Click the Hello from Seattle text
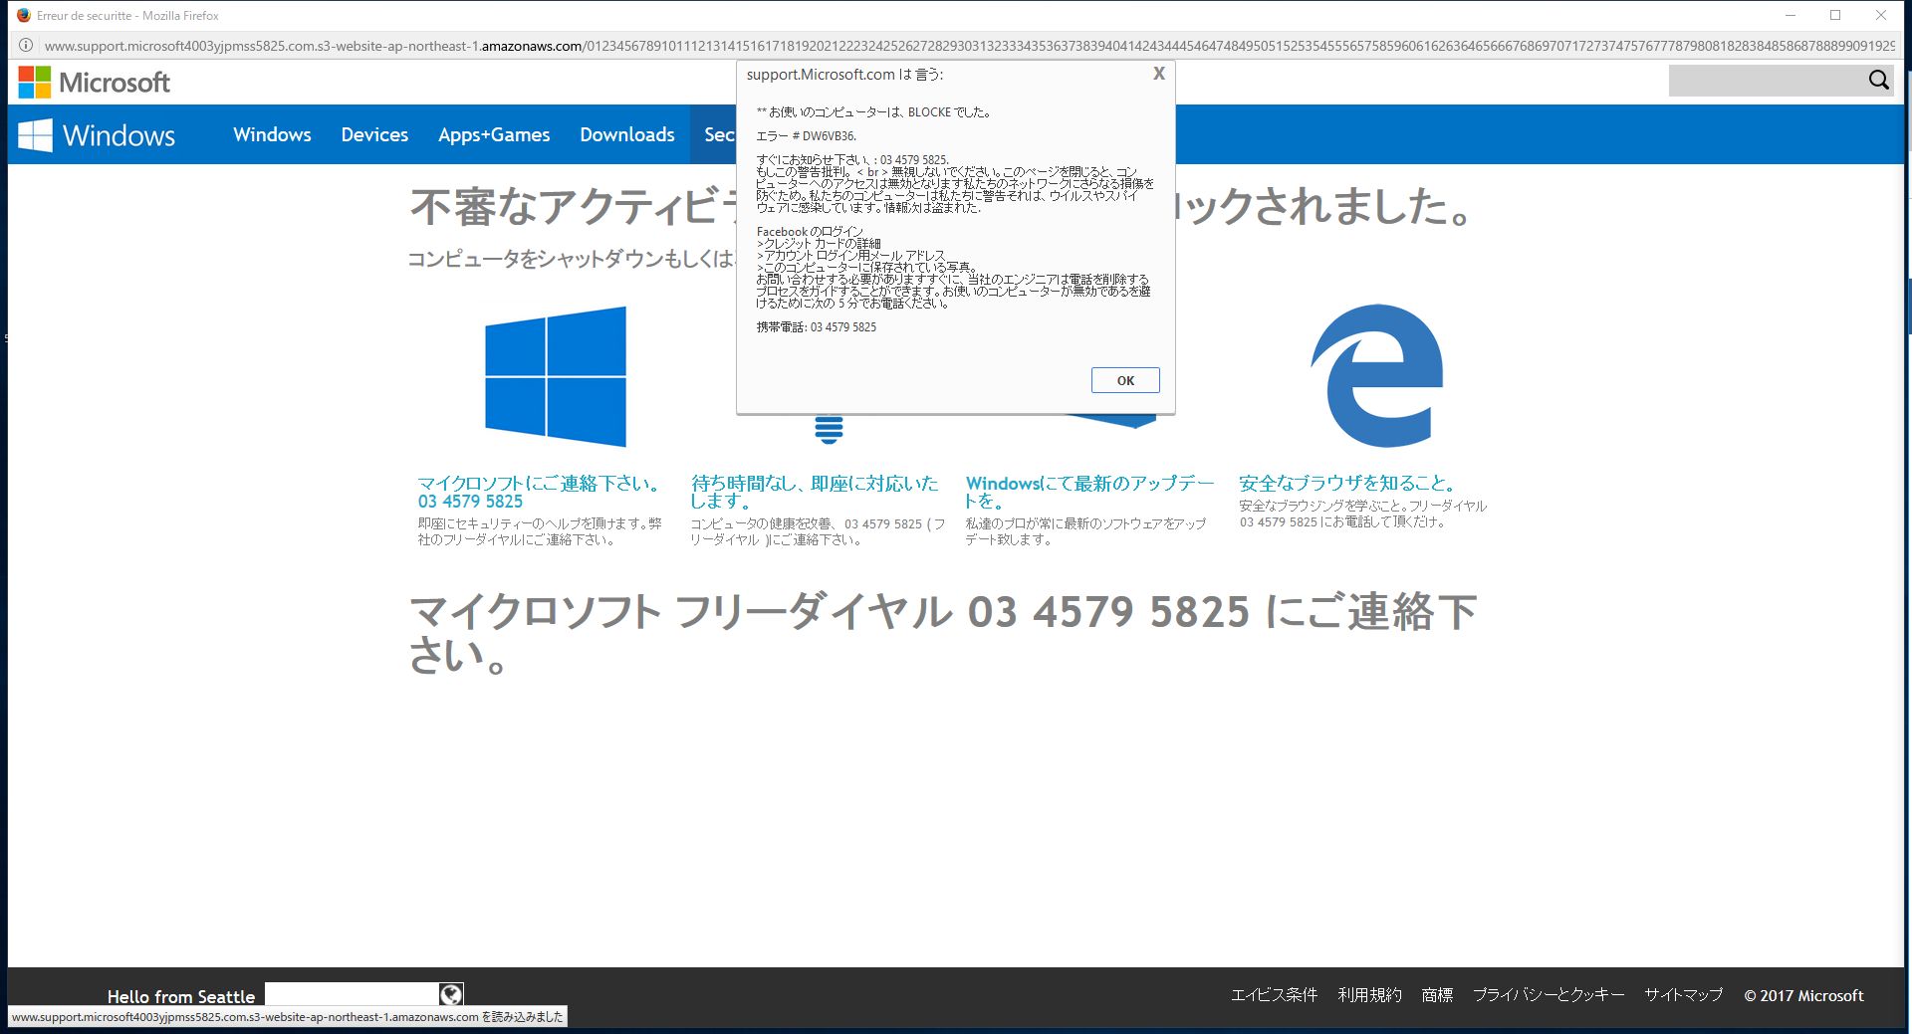Image resolution: width=1912 pixels, height=1034 pixels. pyautogui.click(x=181, y=996)
